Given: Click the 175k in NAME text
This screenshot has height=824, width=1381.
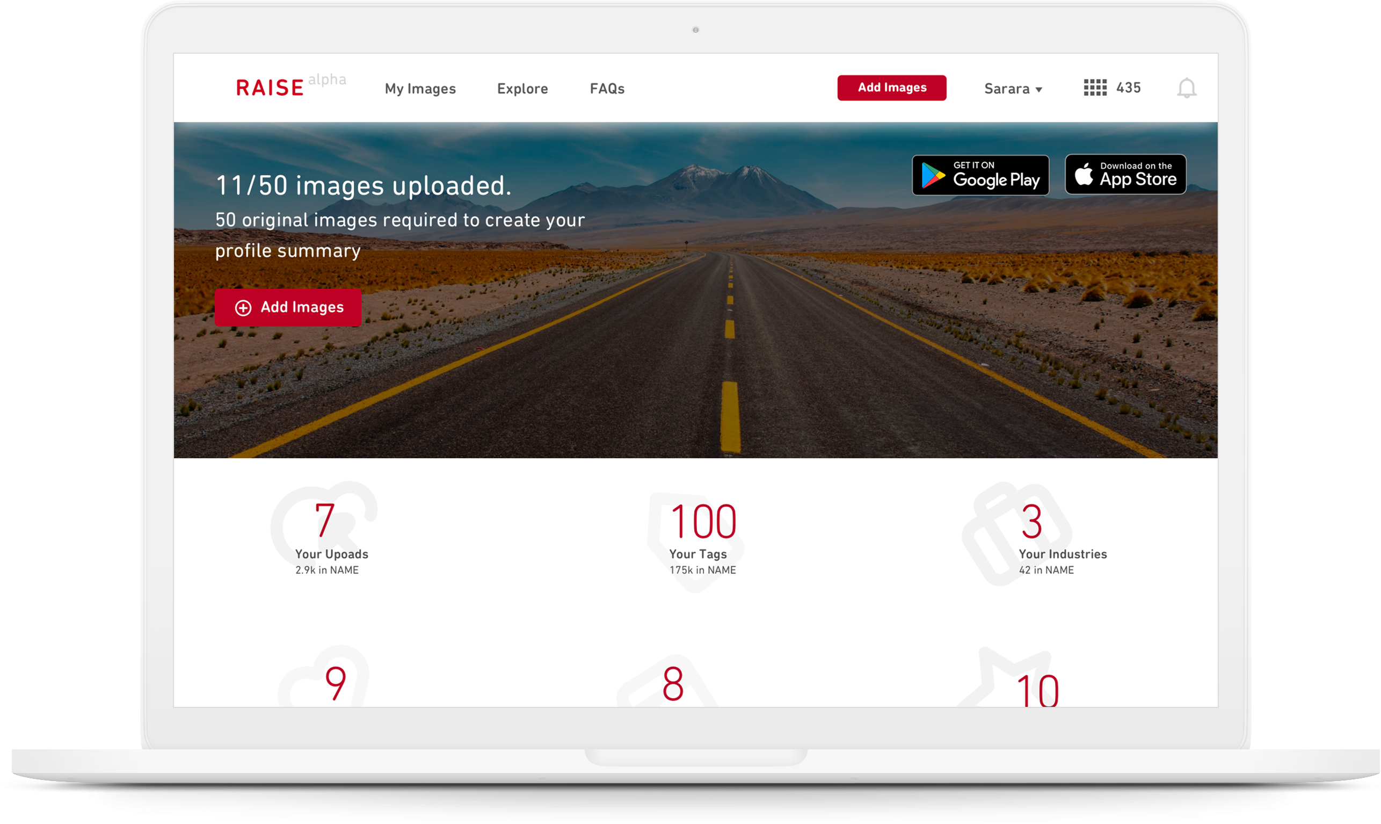Looking at the screenshot, I should (x=702, y=570).
